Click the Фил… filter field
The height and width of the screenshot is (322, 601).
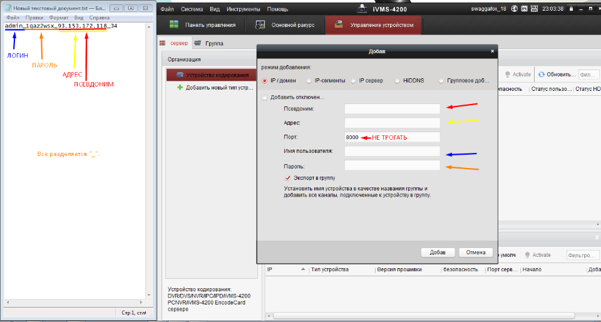click(x=588, y=75)
